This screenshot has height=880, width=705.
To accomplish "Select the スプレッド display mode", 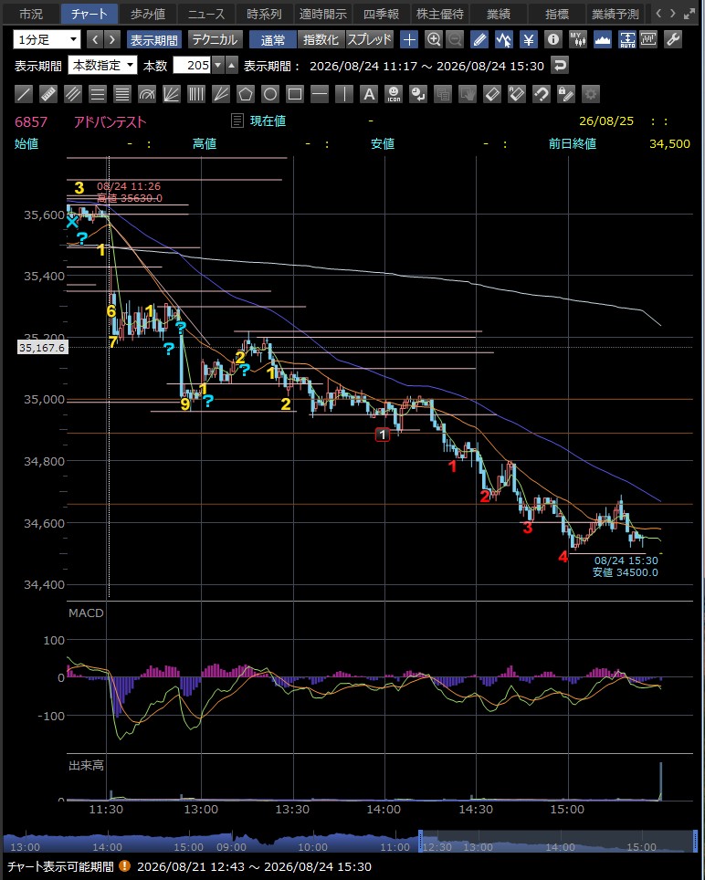I will tap(369, 39).
